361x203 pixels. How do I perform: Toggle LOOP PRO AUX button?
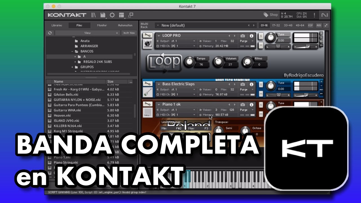[322, 41]
